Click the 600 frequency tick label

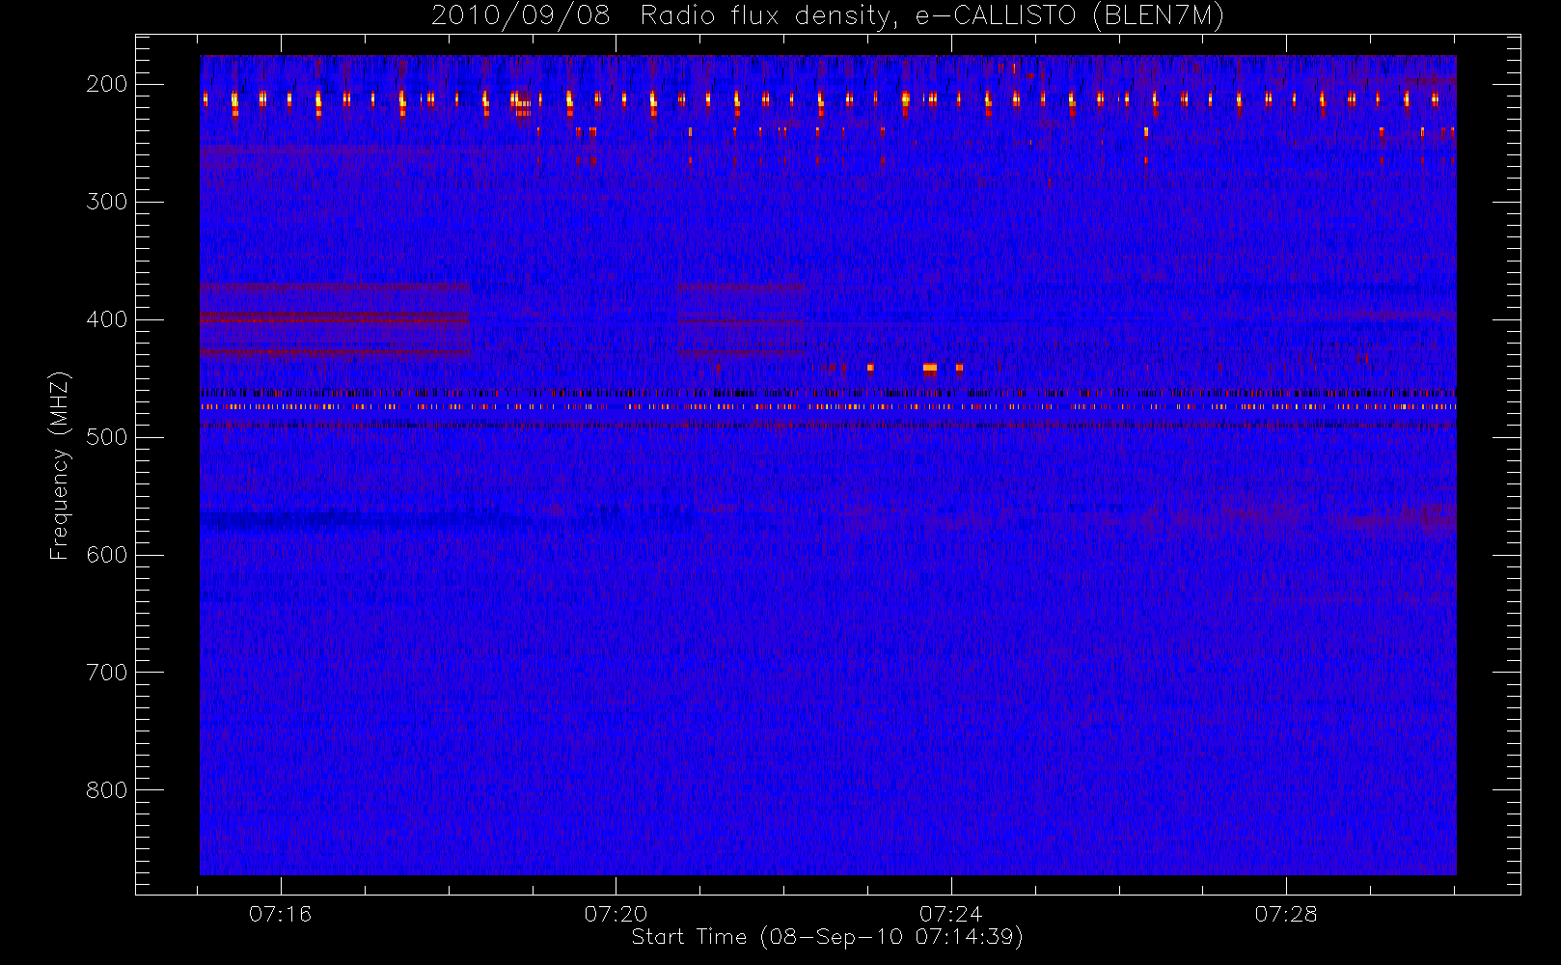(x=106, y=555)
